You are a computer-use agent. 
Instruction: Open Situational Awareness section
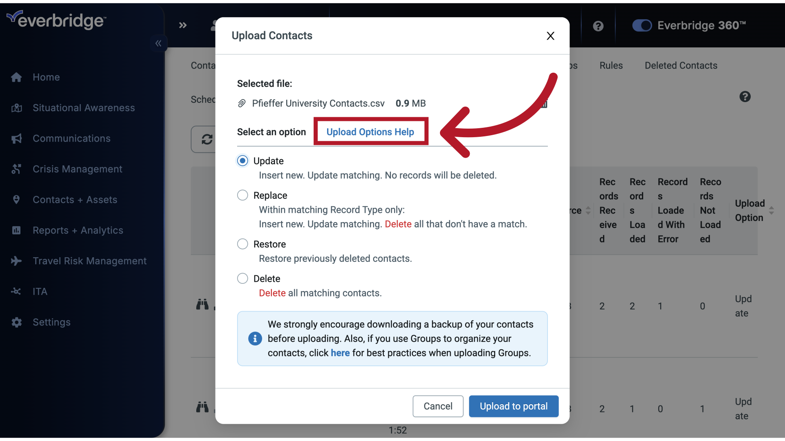point(83,107)
